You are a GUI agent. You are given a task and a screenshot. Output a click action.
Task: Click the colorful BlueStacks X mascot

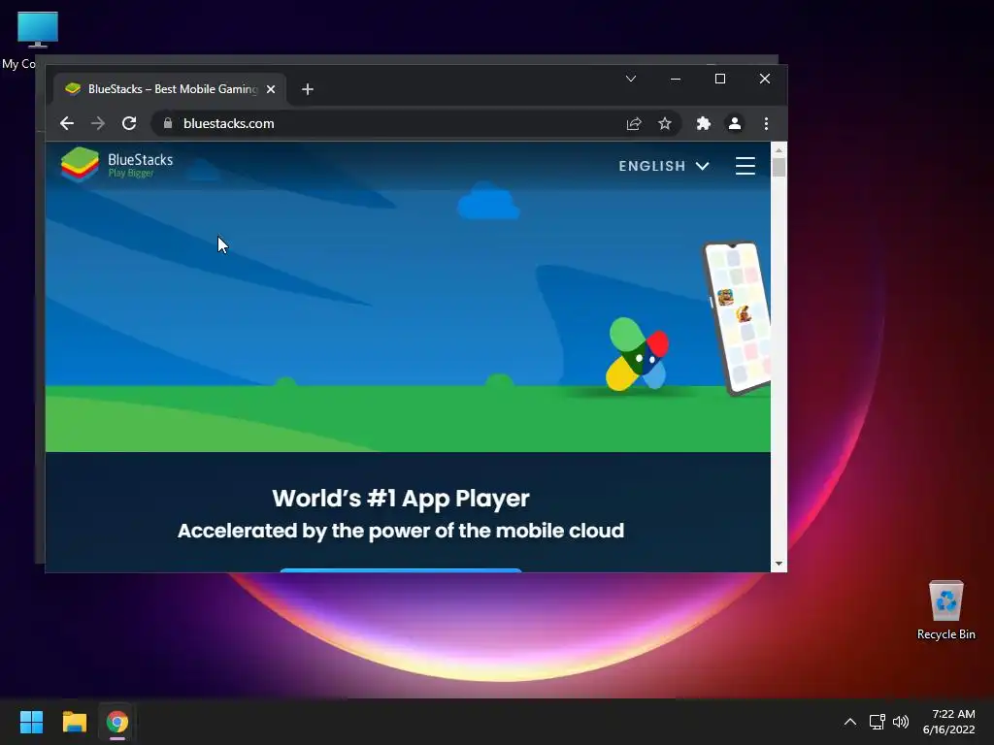pos(637,353)
